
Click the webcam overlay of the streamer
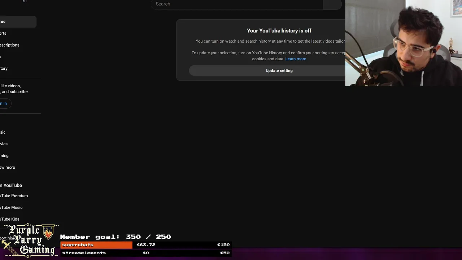404,43
